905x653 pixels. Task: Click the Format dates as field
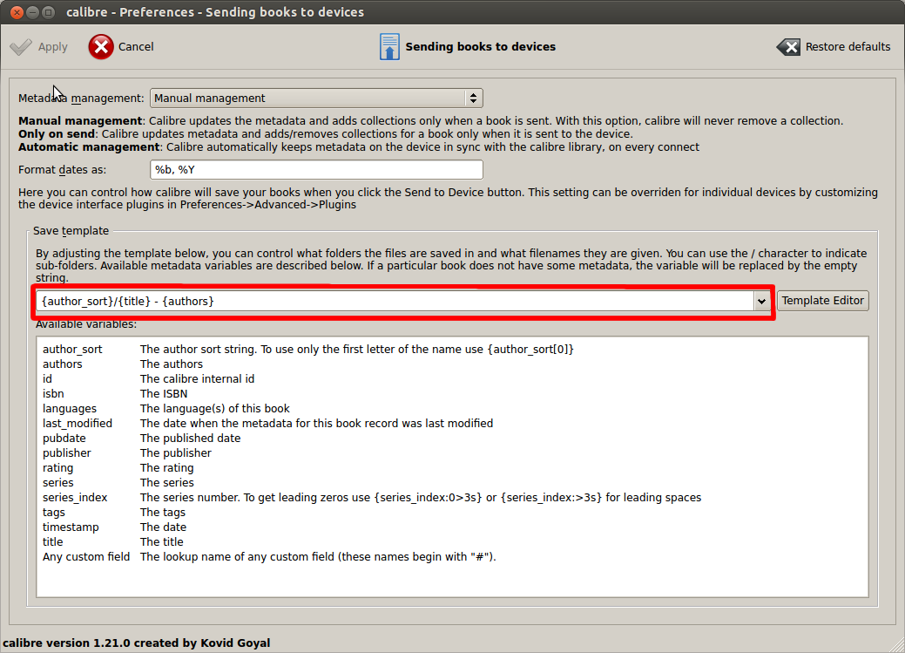(x=316, y=170)
